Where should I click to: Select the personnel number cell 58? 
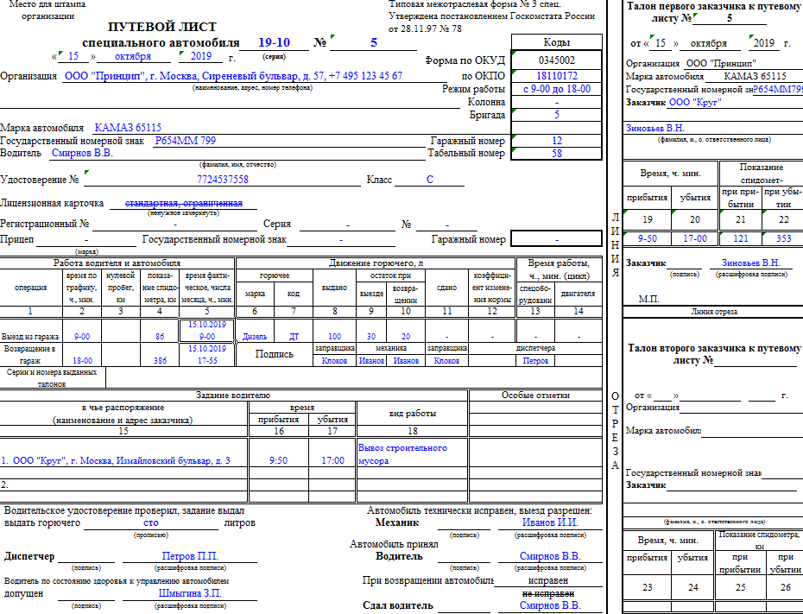click(557, 153)
